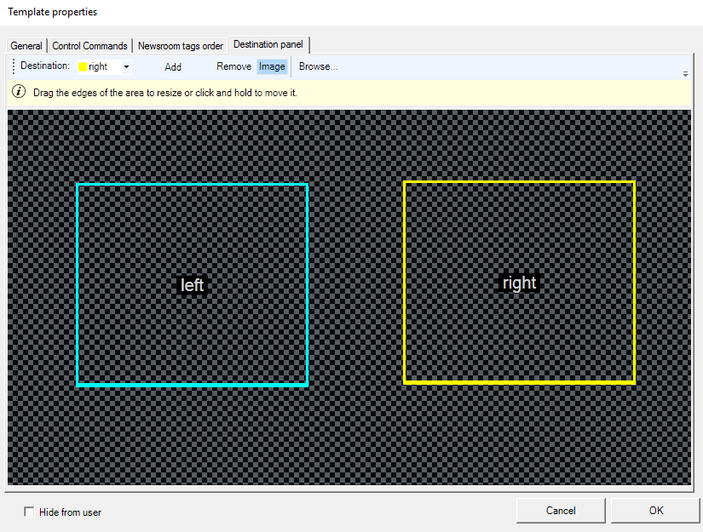Toggle the Image button in the toolbar

[x=272, y=66]
